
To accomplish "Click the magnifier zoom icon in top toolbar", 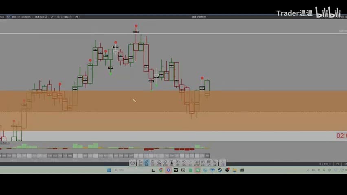I will point(58,17).
